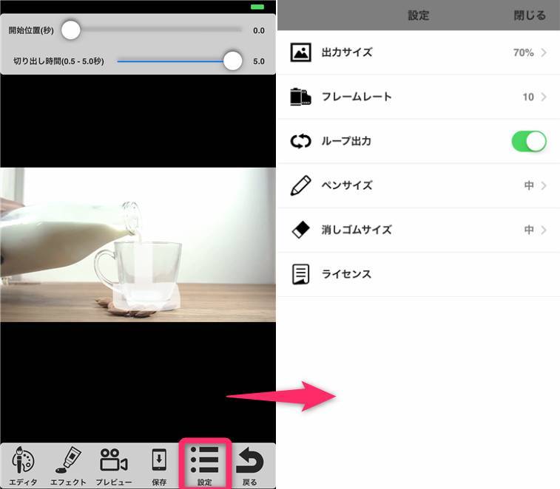This screenshot has height=489, width=560.
Task: Select the 出力サイズ label
Action: point(347,52)
